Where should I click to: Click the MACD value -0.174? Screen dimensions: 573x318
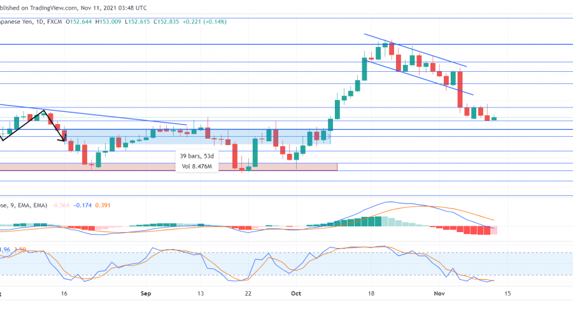[x=82, y=205]
